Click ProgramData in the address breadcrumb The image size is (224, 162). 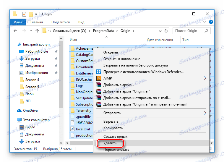pos(103,31)
